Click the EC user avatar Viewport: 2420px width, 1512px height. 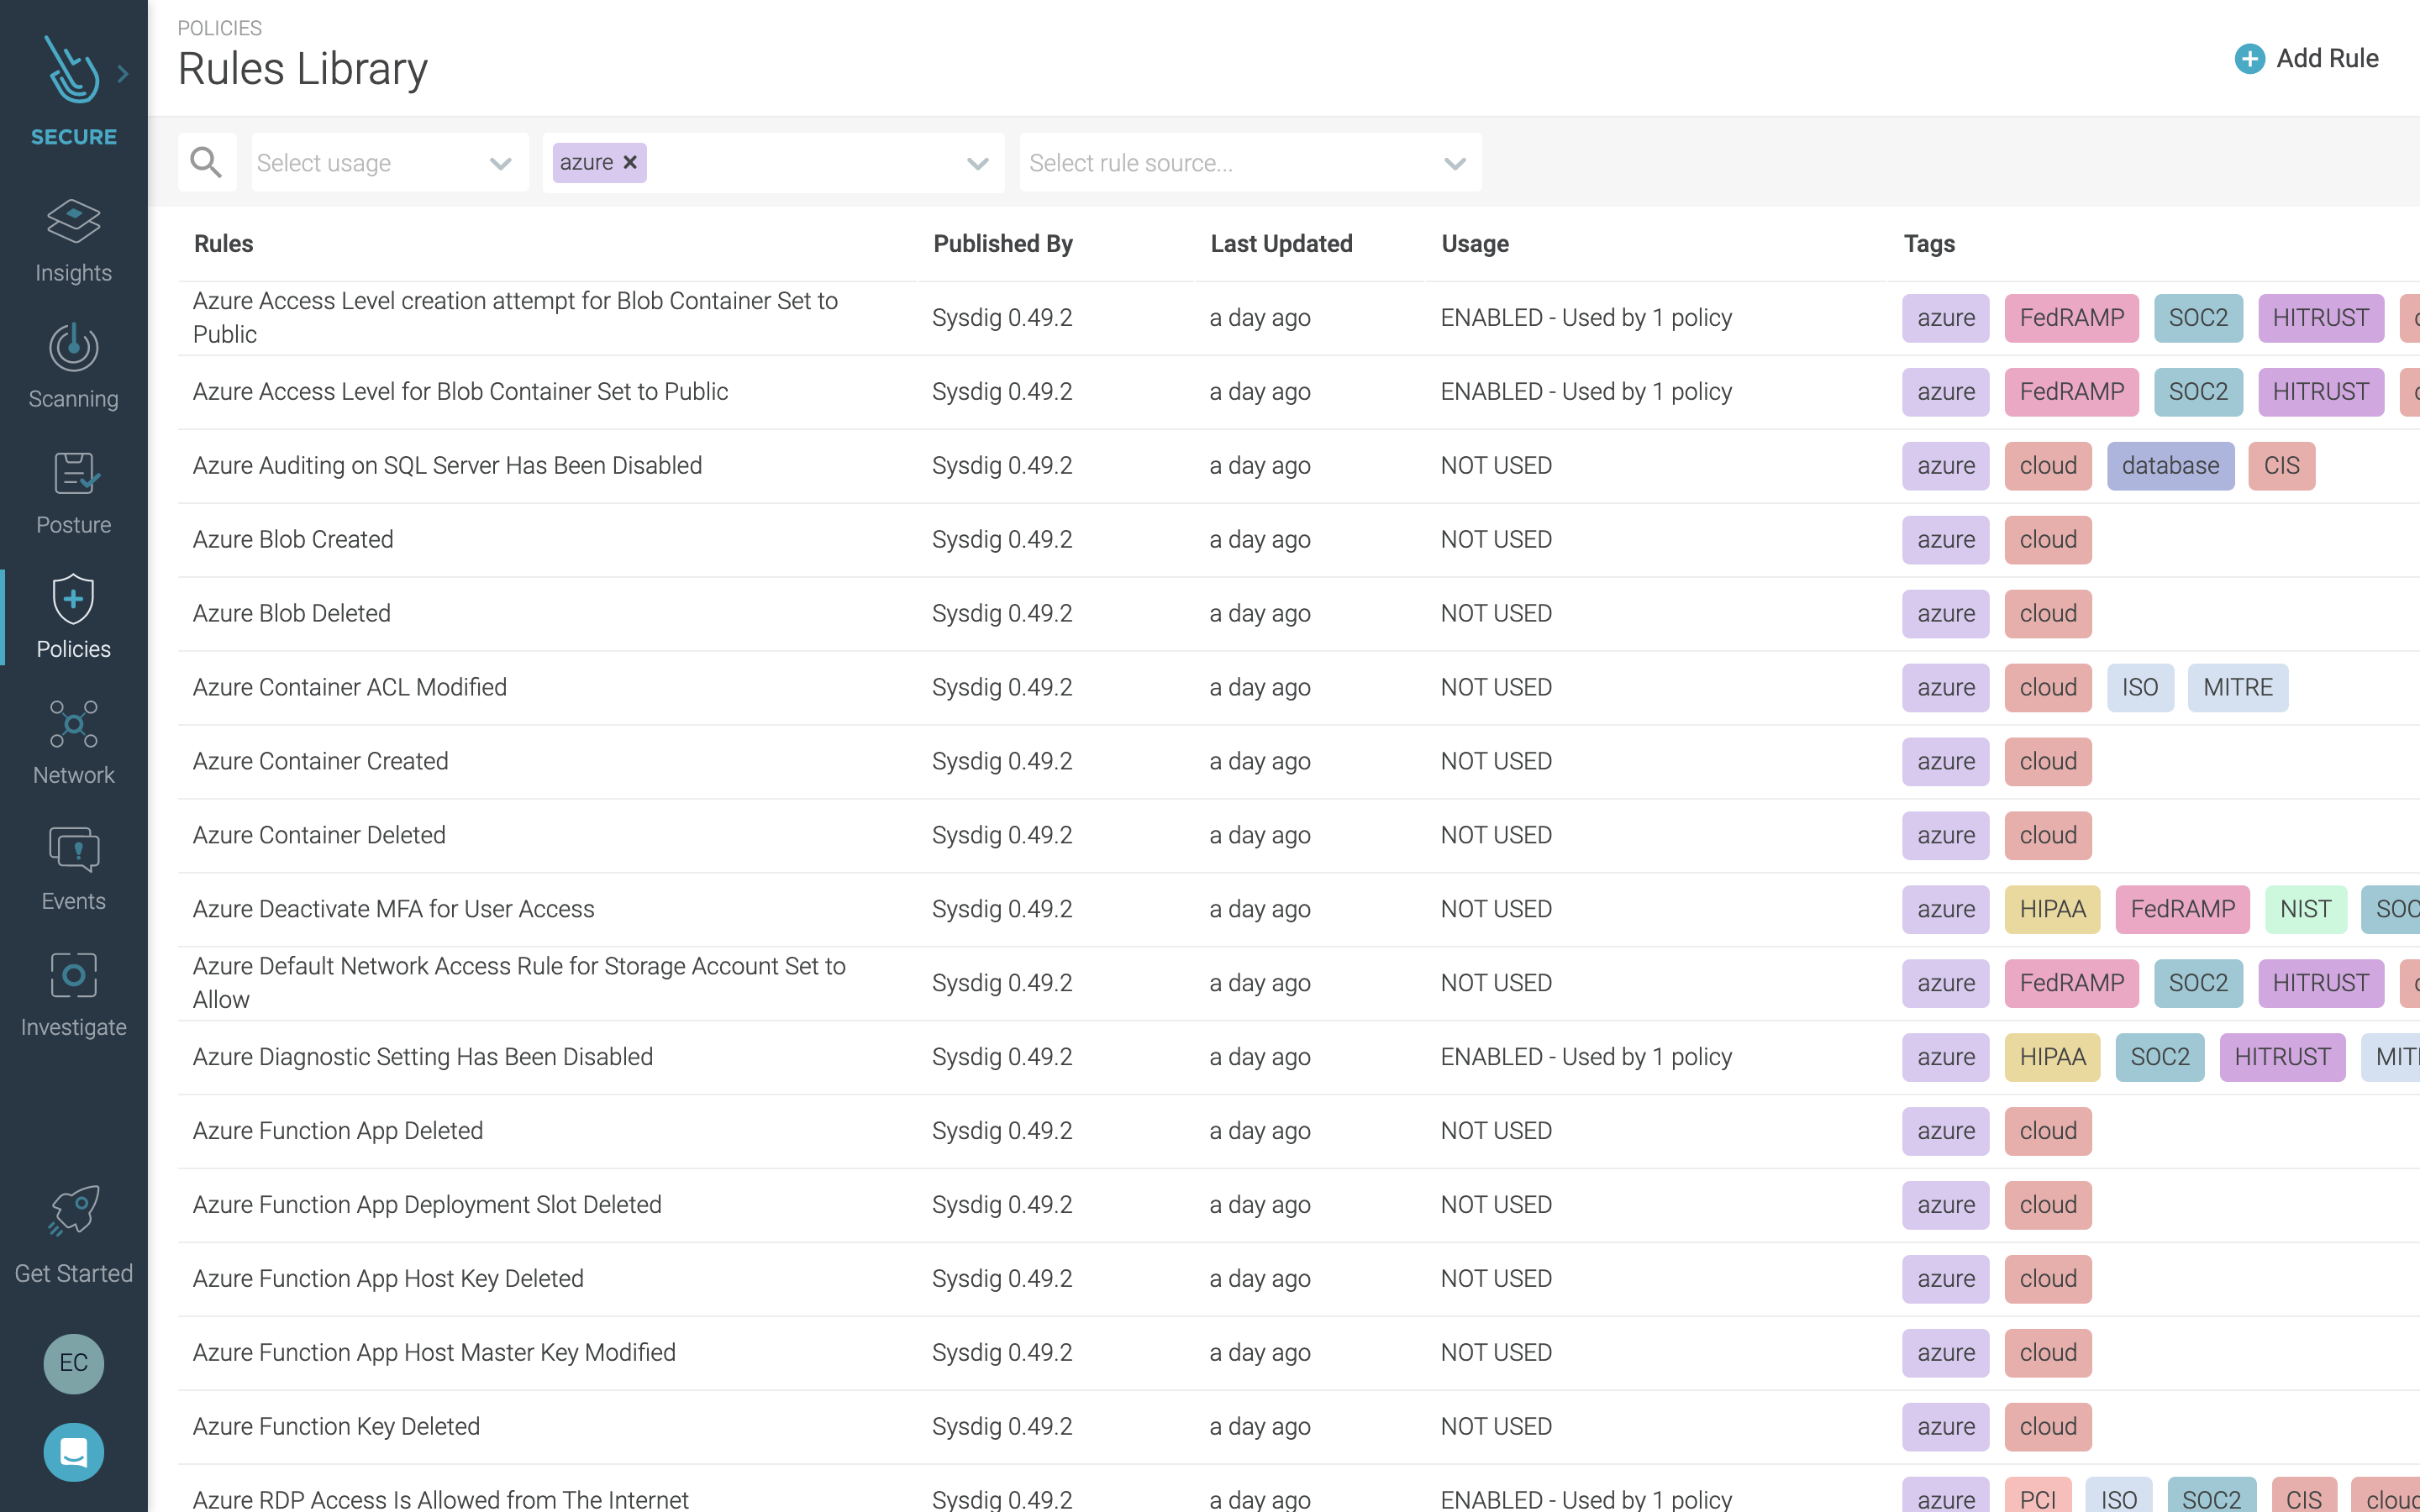click(x=73, y=1363)
